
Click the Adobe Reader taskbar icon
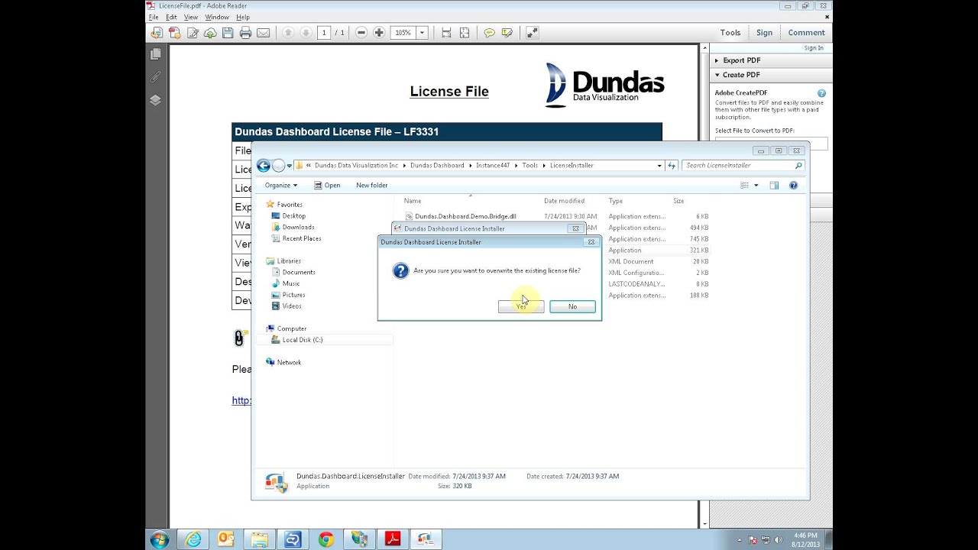coord(392,539)
